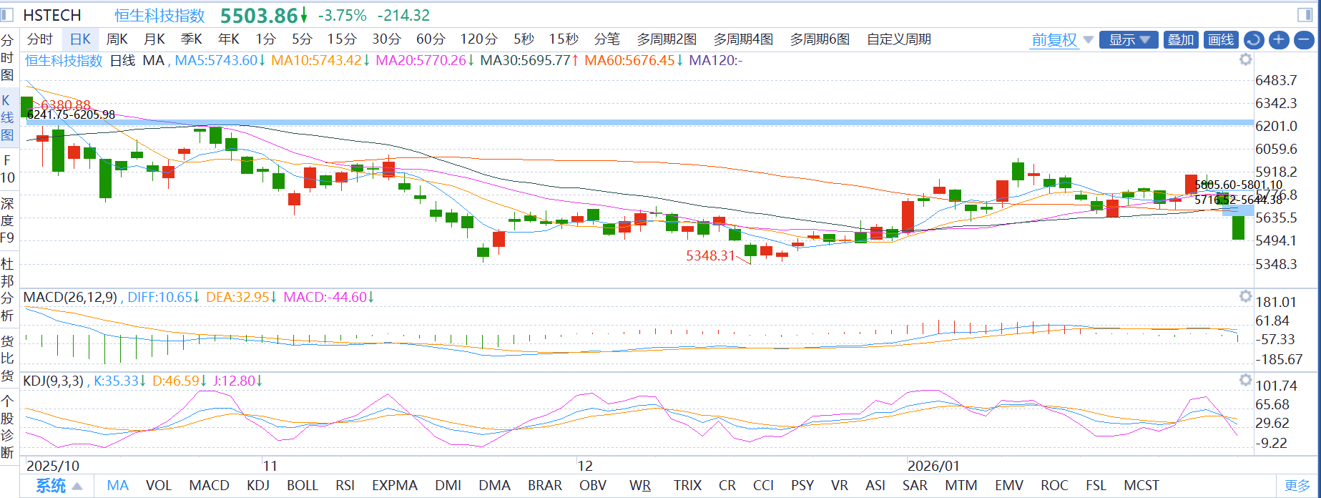
Task: Open K线图 in left sidebar
Action: pyautogui.click(x=7, y=118)
